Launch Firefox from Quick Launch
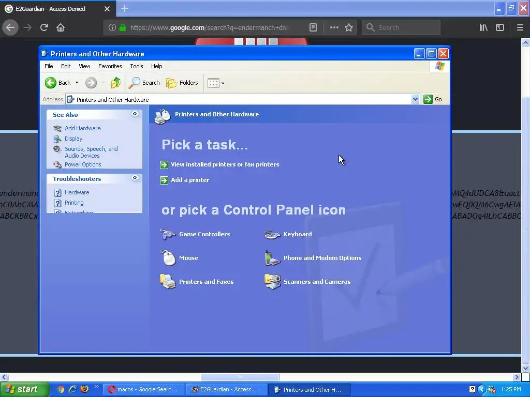Viewport: 530px width, 397px height. pyautogui.click(x=84, y=389)
